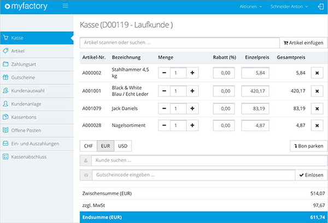The image size is (328, 223).
Task: Decrease quantity of Jack Daniels
Action: pos(164,109)
